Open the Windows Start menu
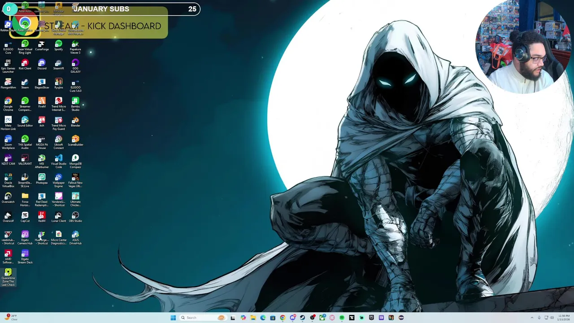The height and width of the screenshot is (323, 574). coord(173,318)
